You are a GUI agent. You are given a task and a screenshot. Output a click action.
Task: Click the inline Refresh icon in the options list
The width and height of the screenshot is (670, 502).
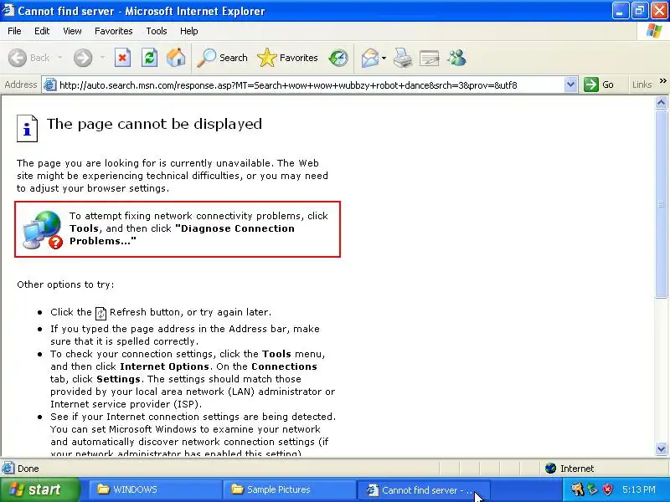[100, 313]
